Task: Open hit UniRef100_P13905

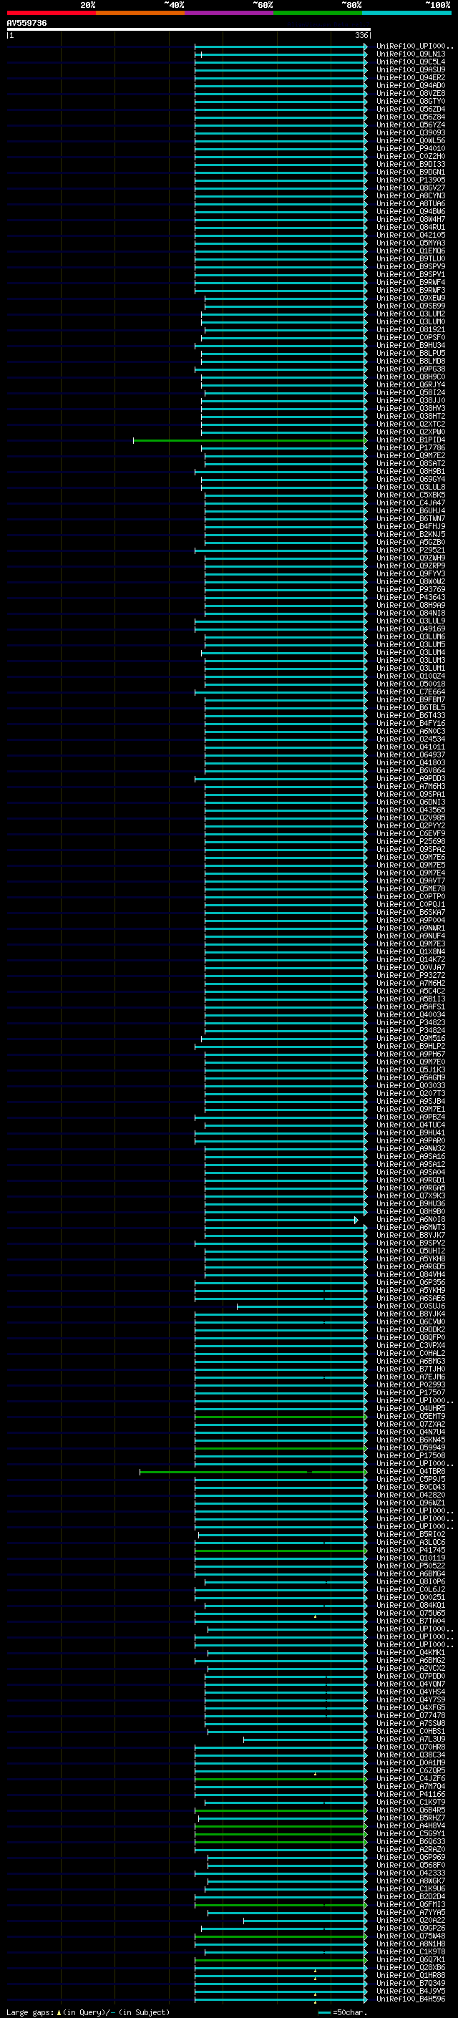Action: coord(410,180)
